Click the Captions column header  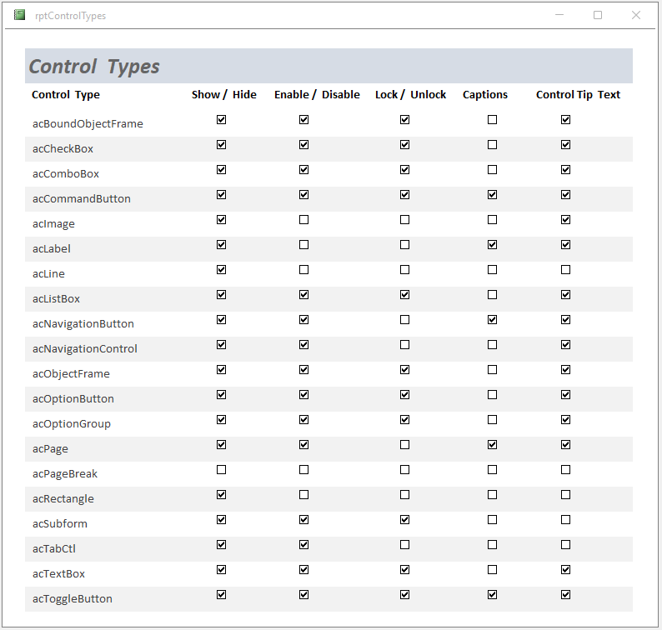coord(485,94)
